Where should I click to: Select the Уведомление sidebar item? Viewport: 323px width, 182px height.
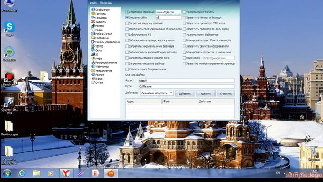pos(101,71)
